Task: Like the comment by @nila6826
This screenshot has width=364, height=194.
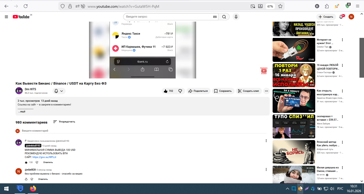Action: point(26,179)
